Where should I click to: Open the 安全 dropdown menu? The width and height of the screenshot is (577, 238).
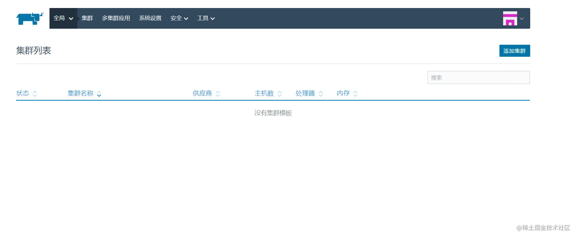tap(179, 18)
